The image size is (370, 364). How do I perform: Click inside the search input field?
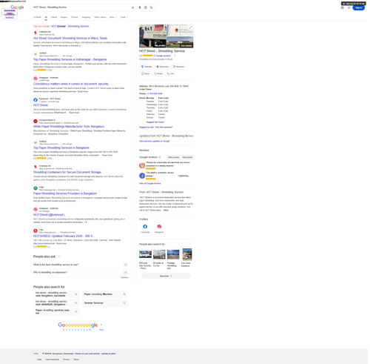81,7
